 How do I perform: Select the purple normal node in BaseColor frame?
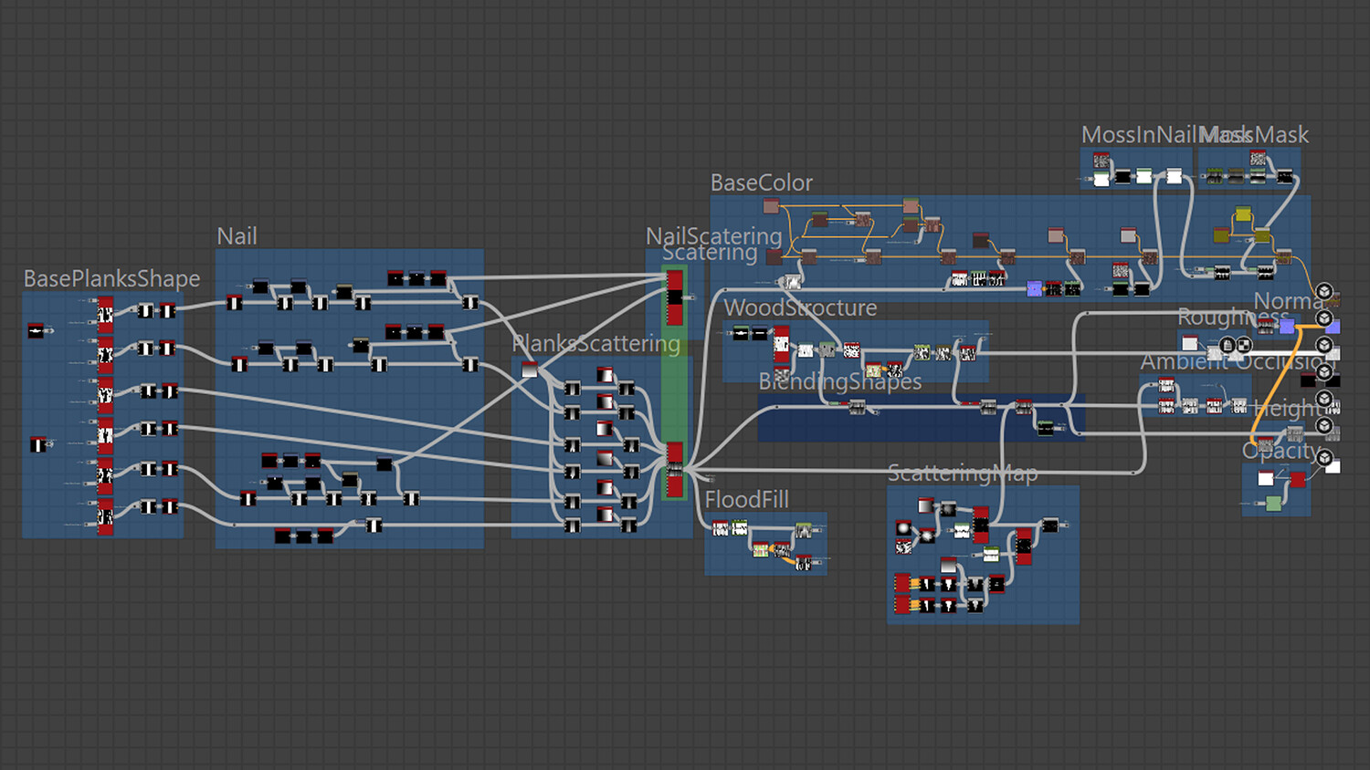[1034, 288]
